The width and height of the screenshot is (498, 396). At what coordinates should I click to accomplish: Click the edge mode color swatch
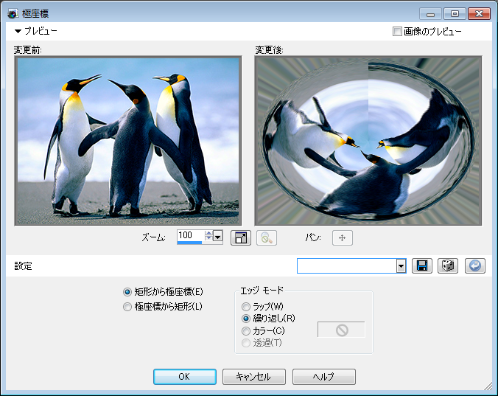[341, 330]
